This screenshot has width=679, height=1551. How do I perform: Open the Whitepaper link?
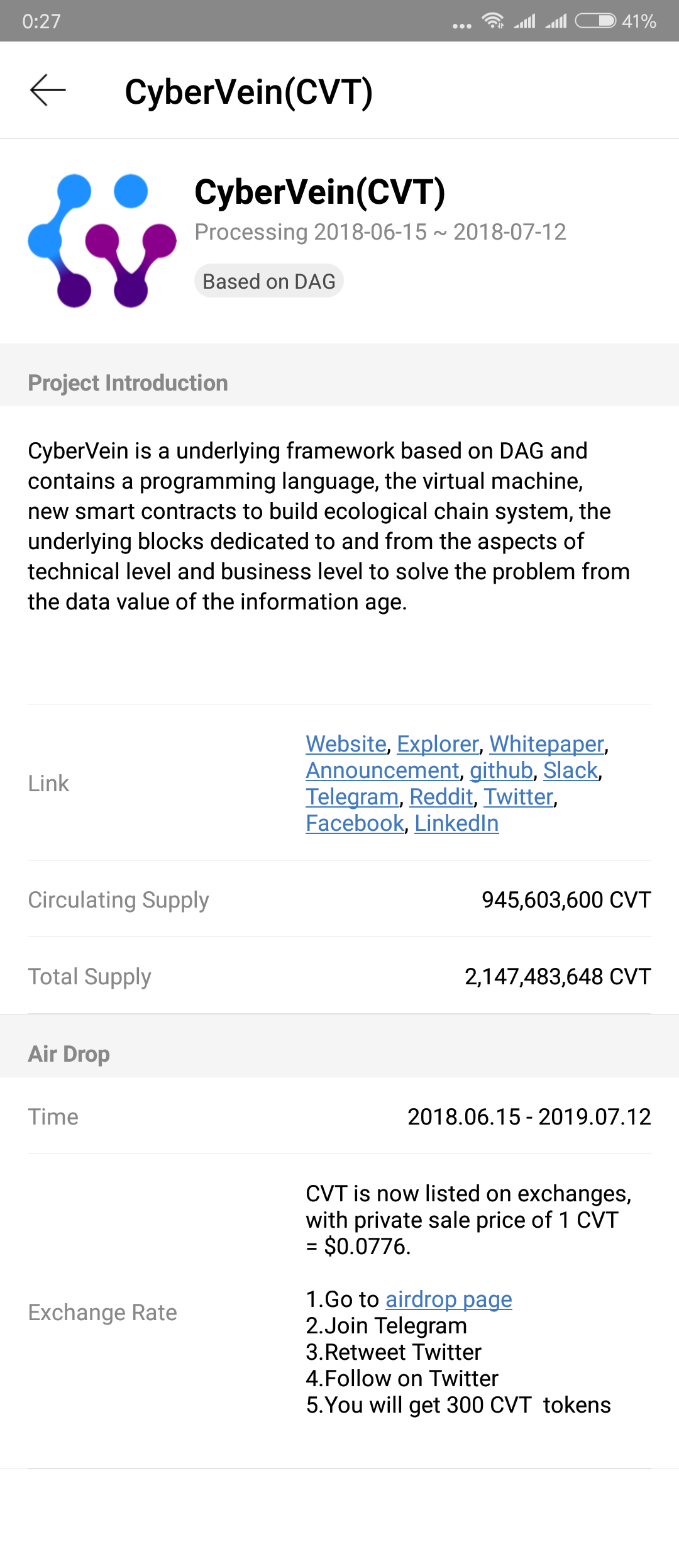click(x=546, y=744)
